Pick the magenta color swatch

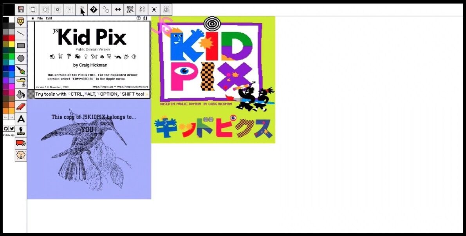pyautogui.click(x=12, y=86)
